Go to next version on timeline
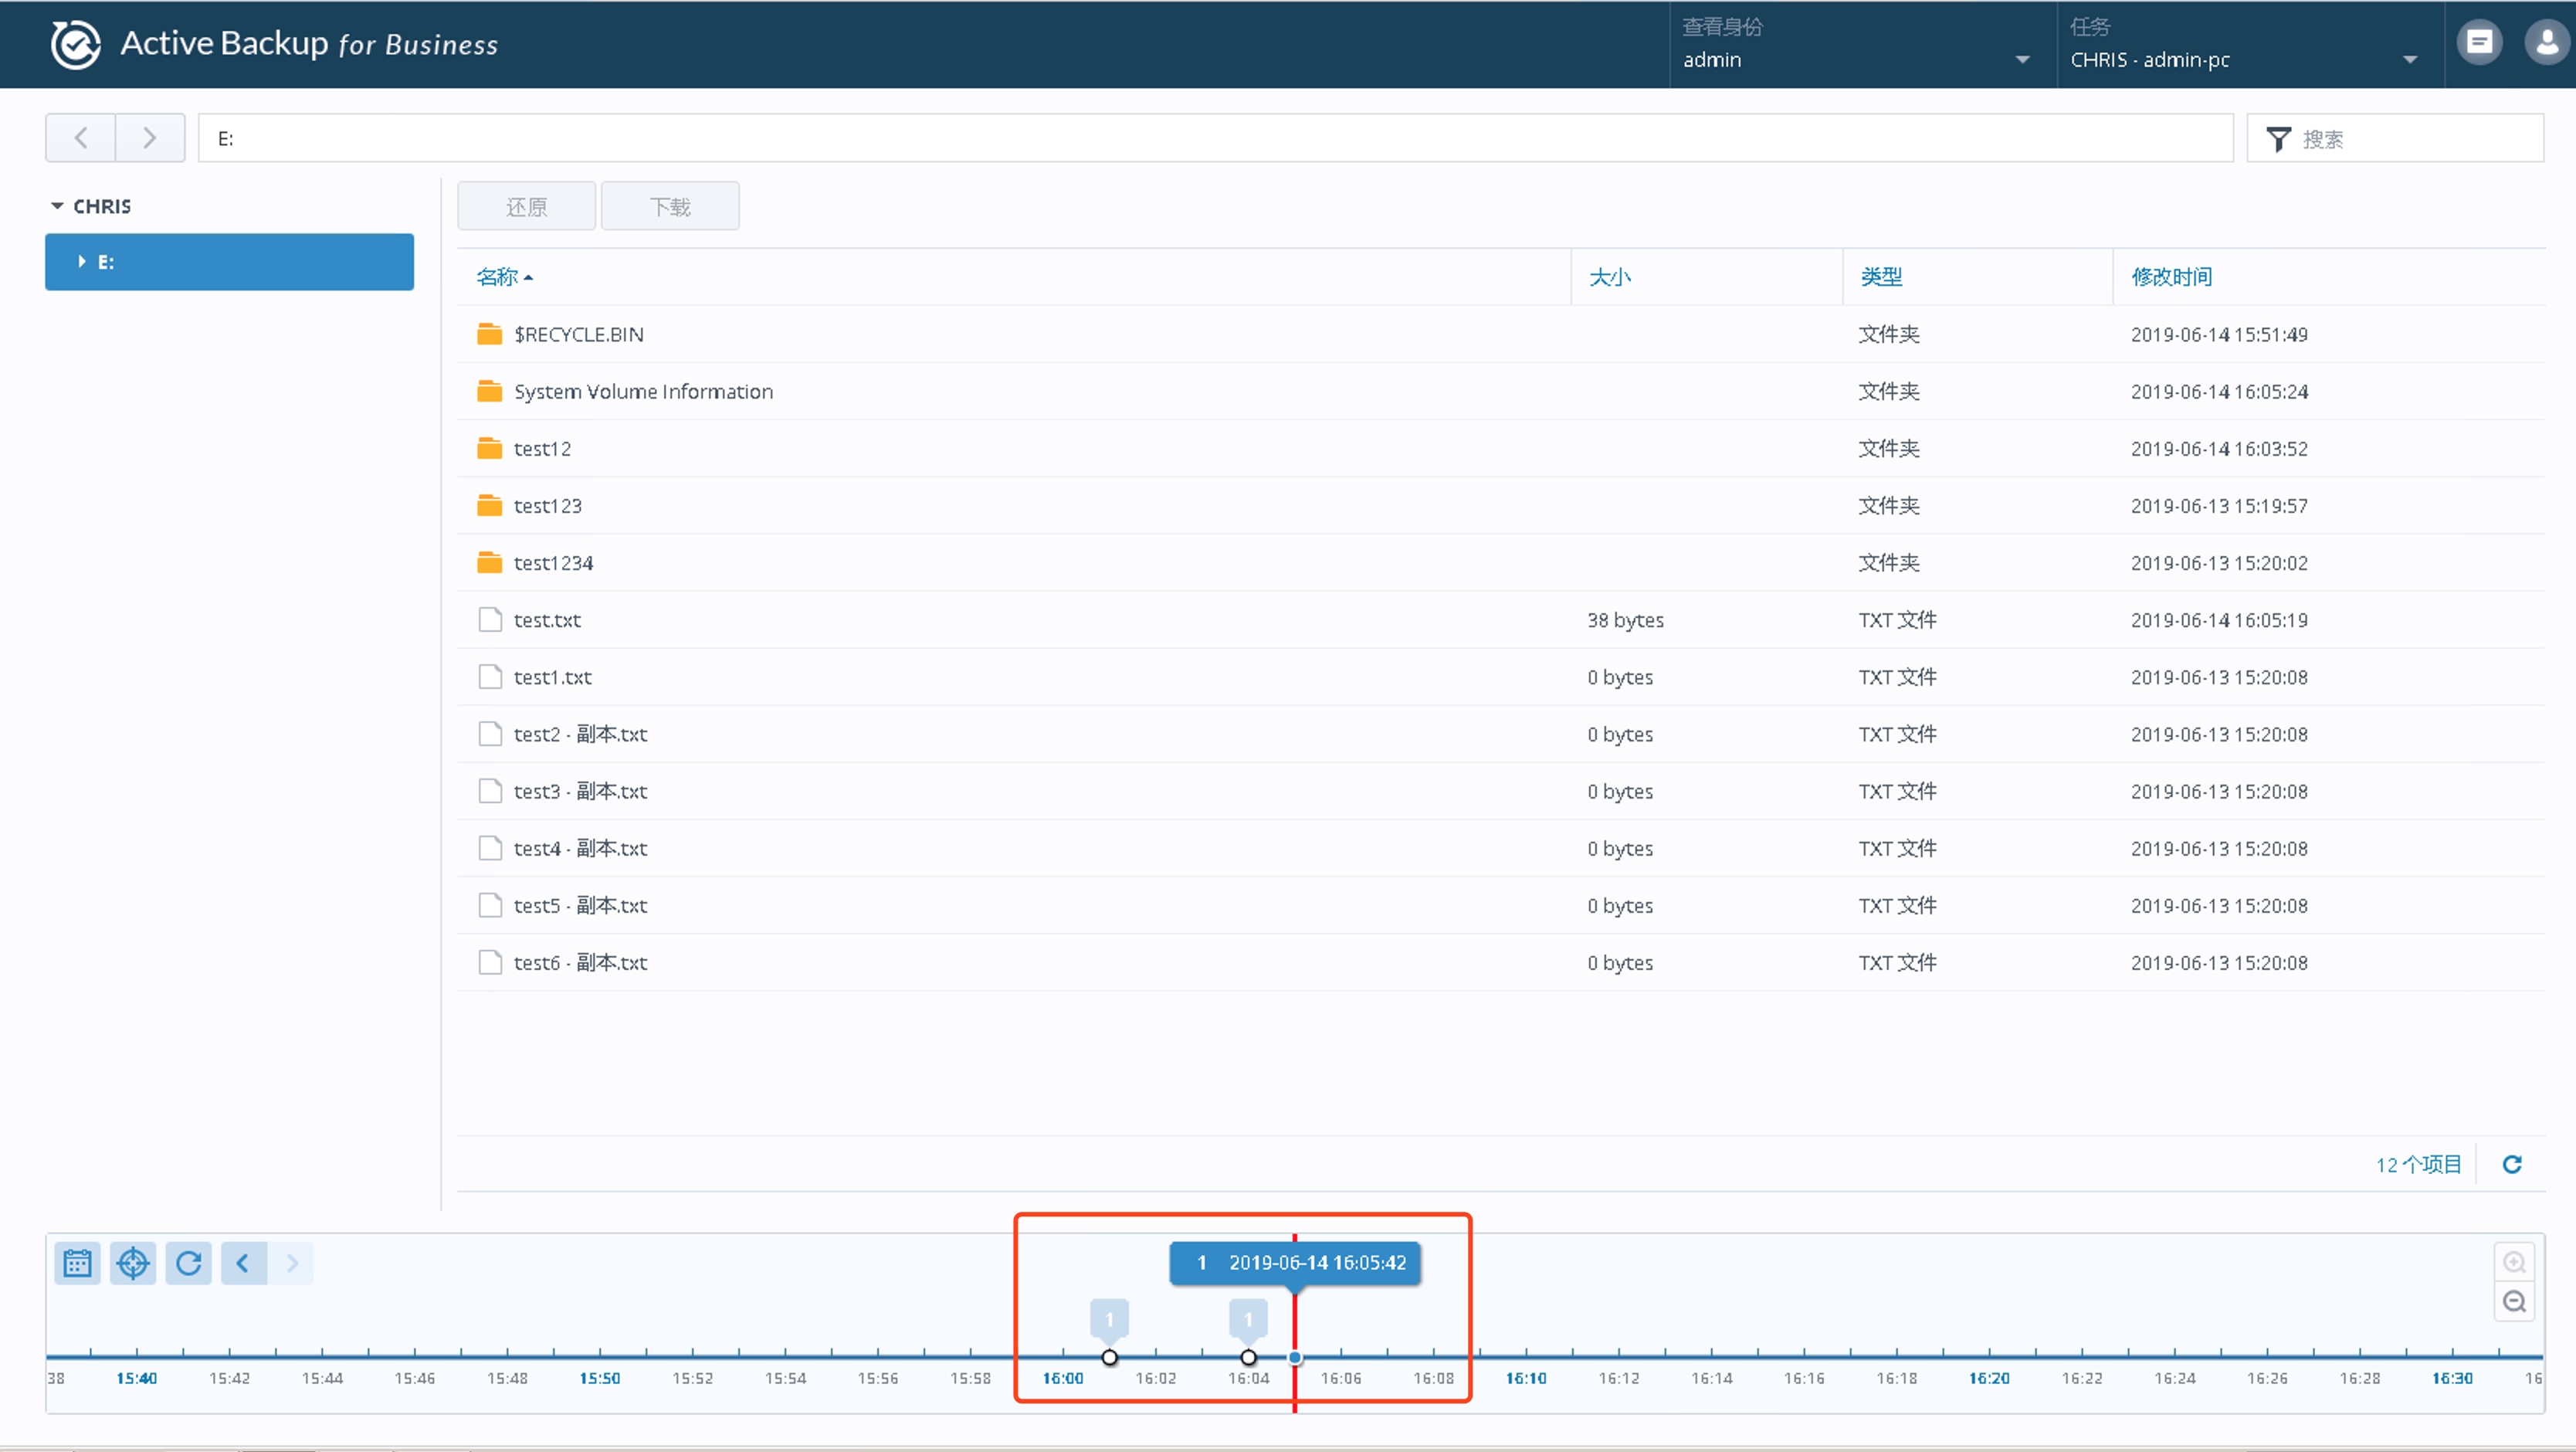2576x1452 pixels. point(292,1263)
